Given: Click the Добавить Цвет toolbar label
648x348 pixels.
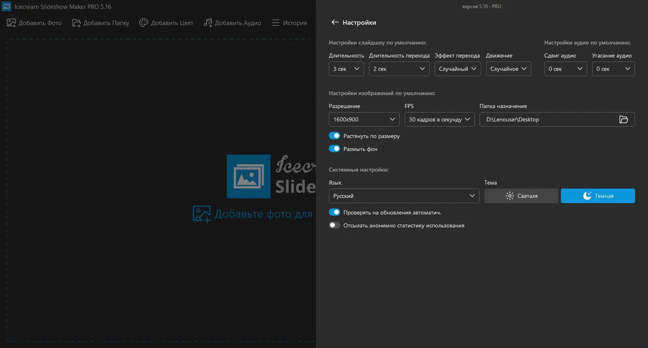Looking at the screenshot, I should click(x=172, y=23).
